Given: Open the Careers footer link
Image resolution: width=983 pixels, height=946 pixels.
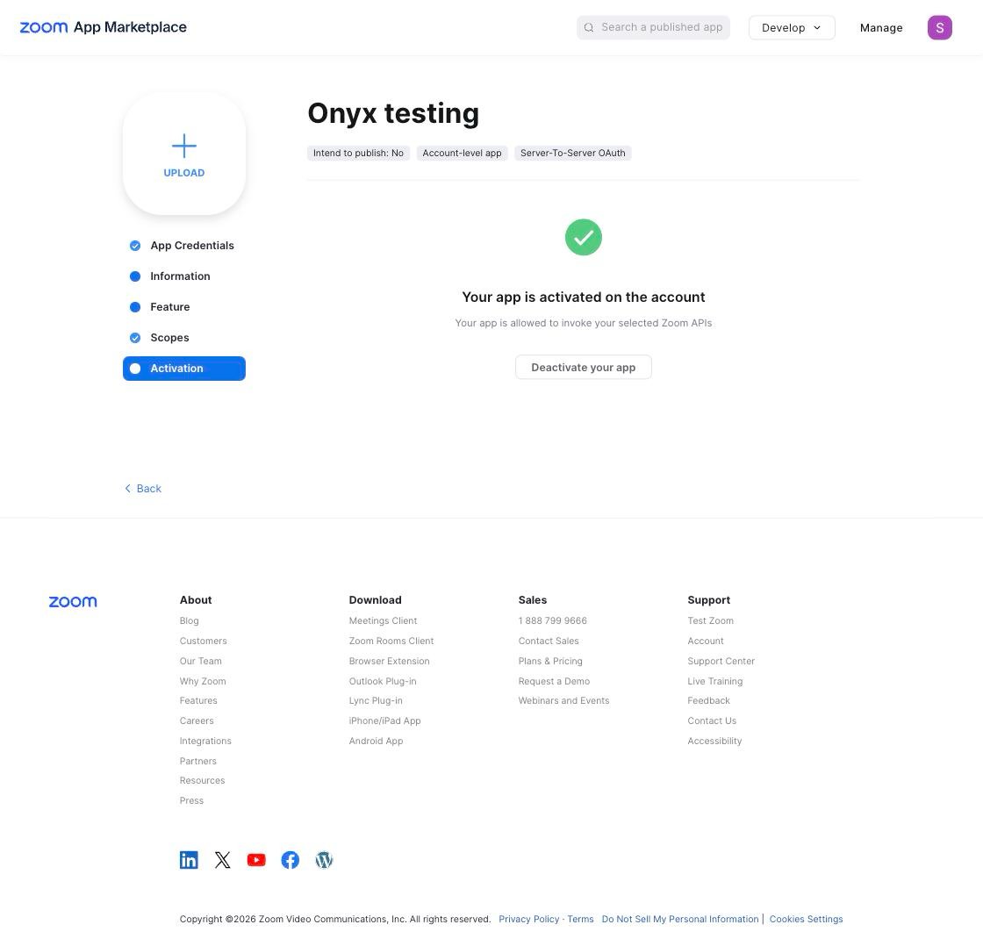Looking at the screenshot, I should pos(197,720).
